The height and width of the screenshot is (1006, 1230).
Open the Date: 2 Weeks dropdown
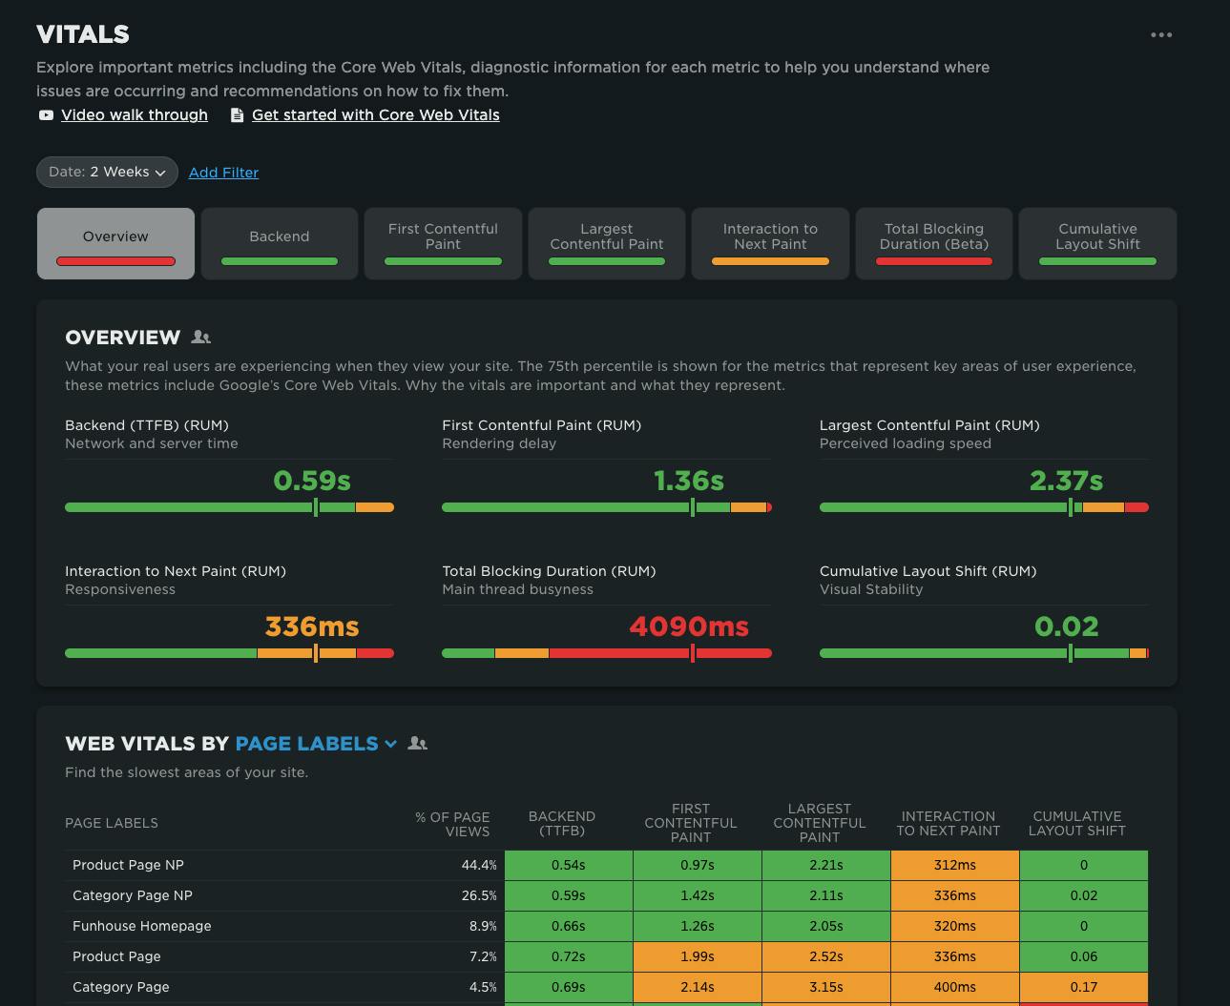pyautogui.click(x=107, y=173)
